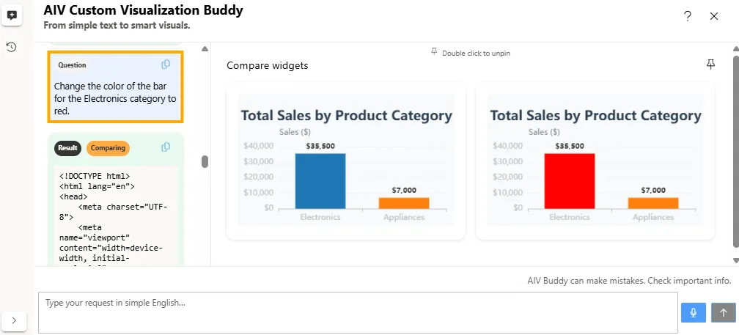
Task: Click the microphone voice input button
Action: tap(693, 312)
